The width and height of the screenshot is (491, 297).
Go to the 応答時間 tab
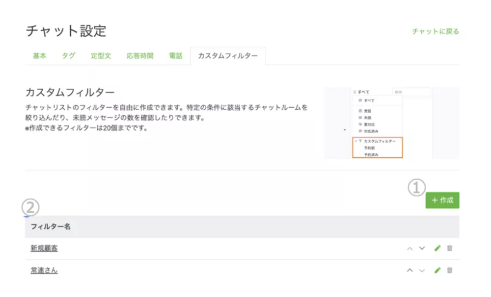pos(139,56)
